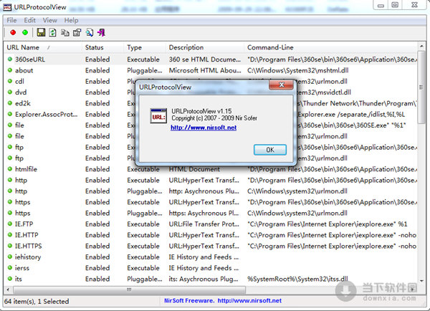Click the green dot beside Explorer.AssocProt...
Screen dimensions: 430x311
(10, 114)
